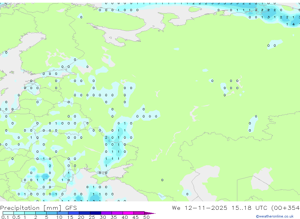Click the 0.1–0.5 mm legend color swatch

click(x=8, y=213)
